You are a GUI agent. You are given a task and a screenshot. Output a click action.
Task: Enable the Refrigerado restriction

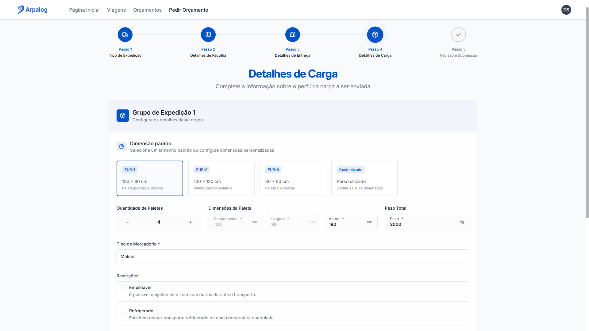pyautogui.click(x=123, y=311)
